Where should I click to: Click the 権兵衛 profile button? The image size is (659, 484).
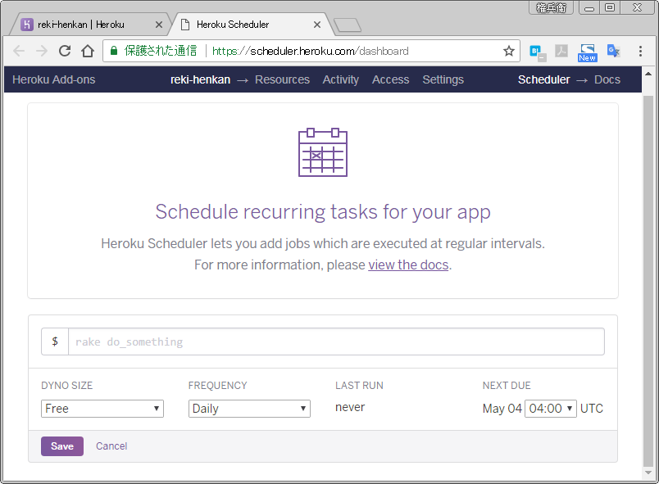coord(551,7)
